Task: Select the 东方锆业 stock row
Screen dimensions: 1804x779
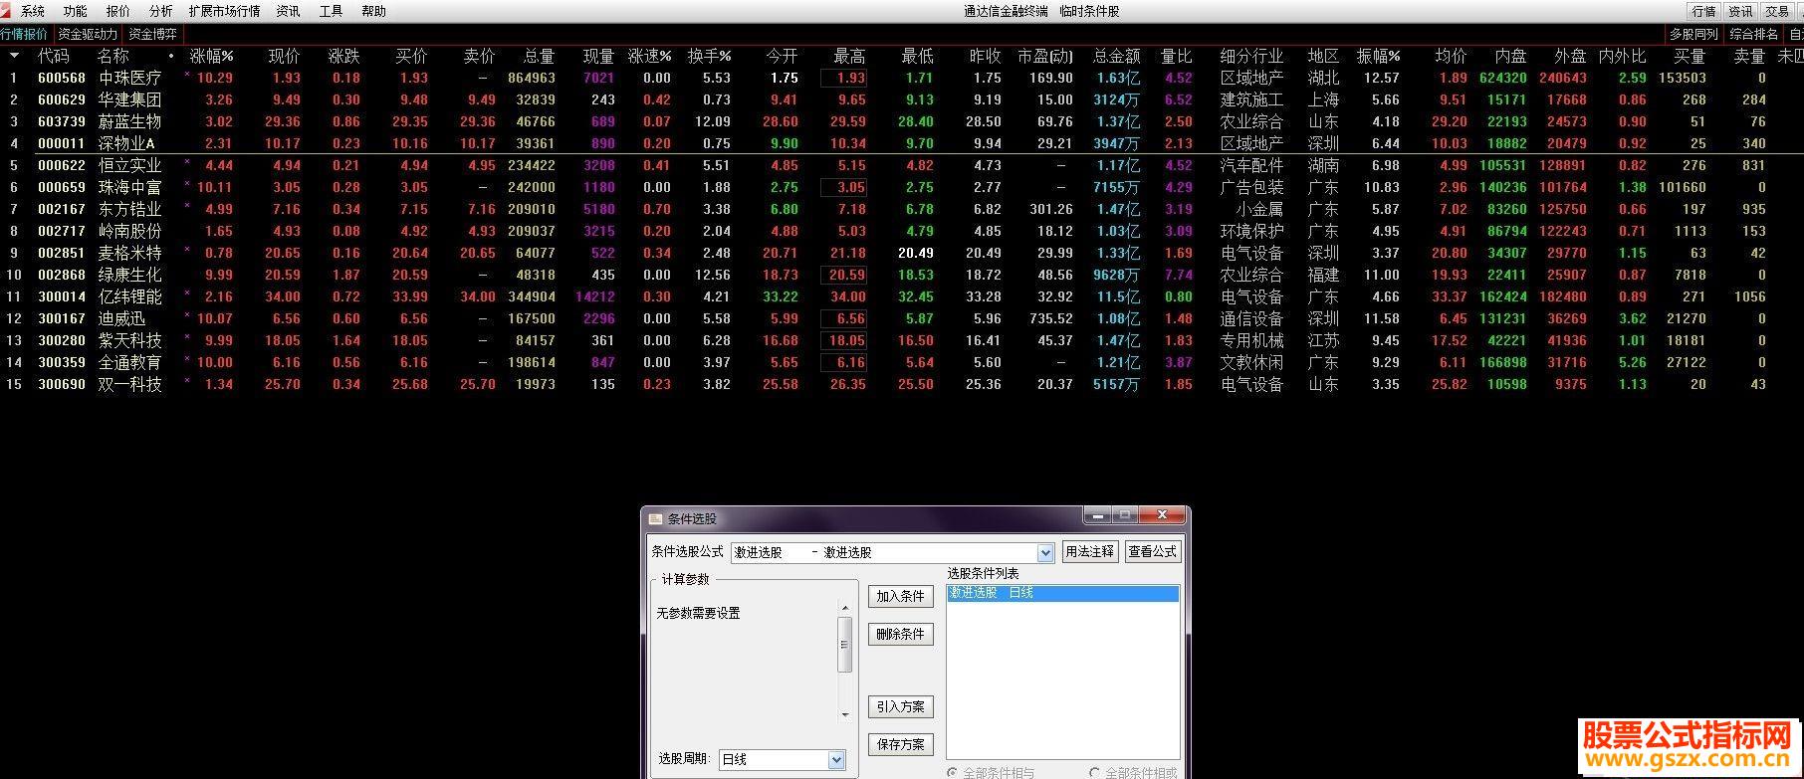Action: tap(902, 209)
